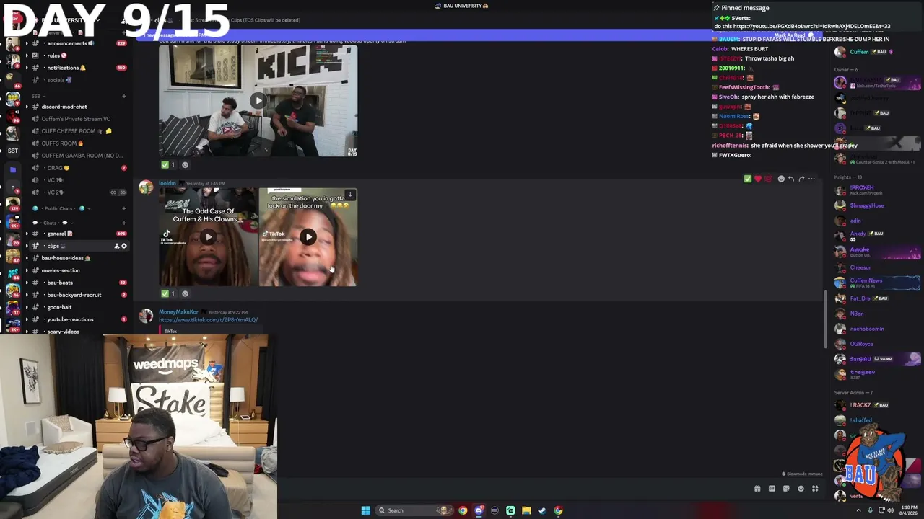Open More options in message hover toolbar
Screen dimensions: 924x519
click(811, 179)
